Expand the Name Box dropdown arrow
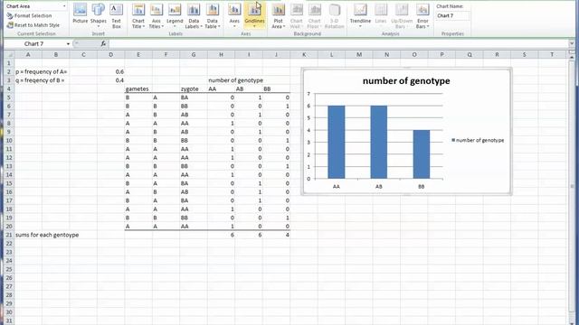 (68, 44)
